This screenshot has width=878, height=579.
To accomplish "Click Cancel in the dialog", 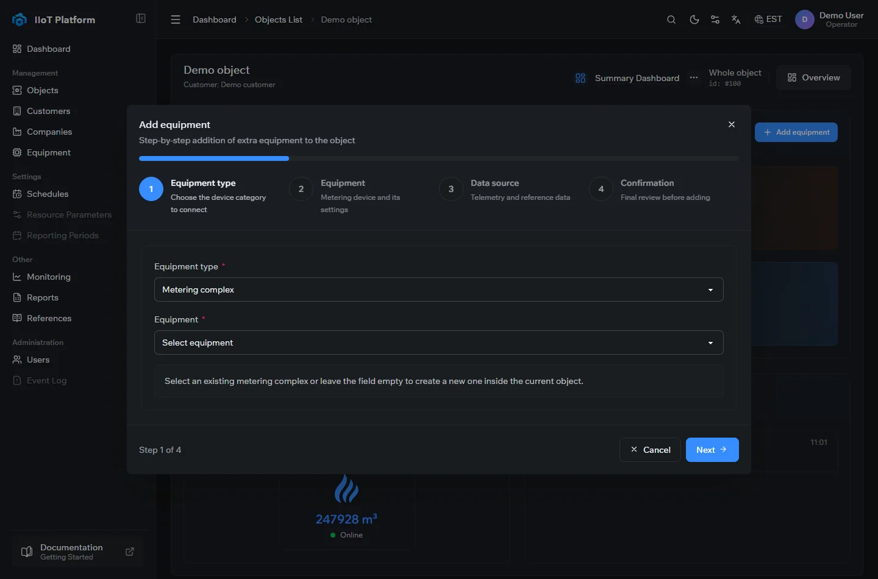I will click(x=650, y=450).
